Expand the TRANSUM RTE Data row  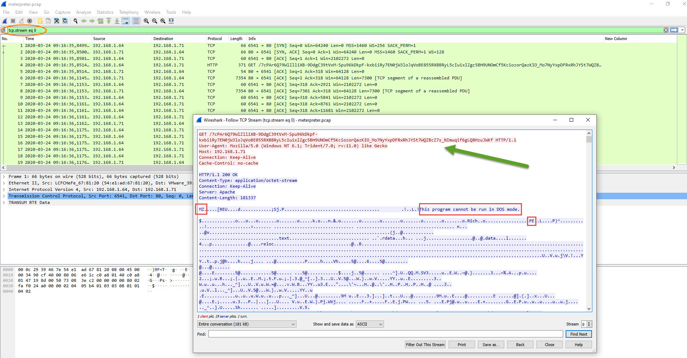click(4, 202)
